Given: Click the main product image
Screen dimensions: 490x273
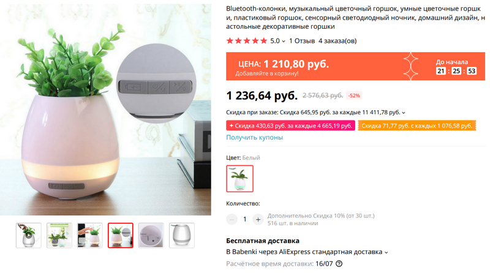Looking at the screenshot, I should pyautogui.click(x=105, y=110).
